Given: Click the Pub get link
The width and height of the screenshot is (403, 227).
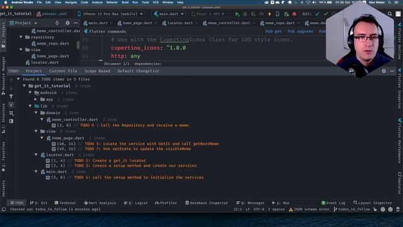Looking at the screenshot, I should click(x=273, y=32).
